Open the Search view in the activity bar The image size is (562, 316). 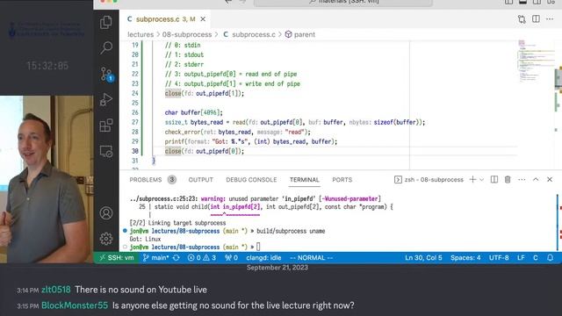click(x=106, y=47)
